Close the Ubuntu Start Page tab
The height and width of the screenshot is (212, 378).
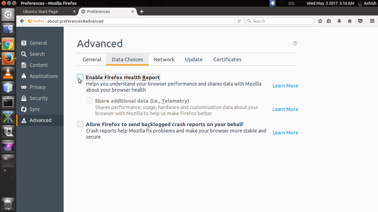click(x=74, y=12)
